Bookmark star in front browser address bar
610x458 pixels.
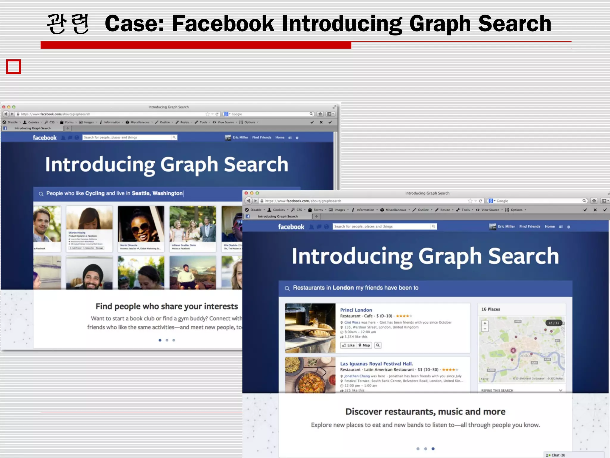tap(470, 201)
